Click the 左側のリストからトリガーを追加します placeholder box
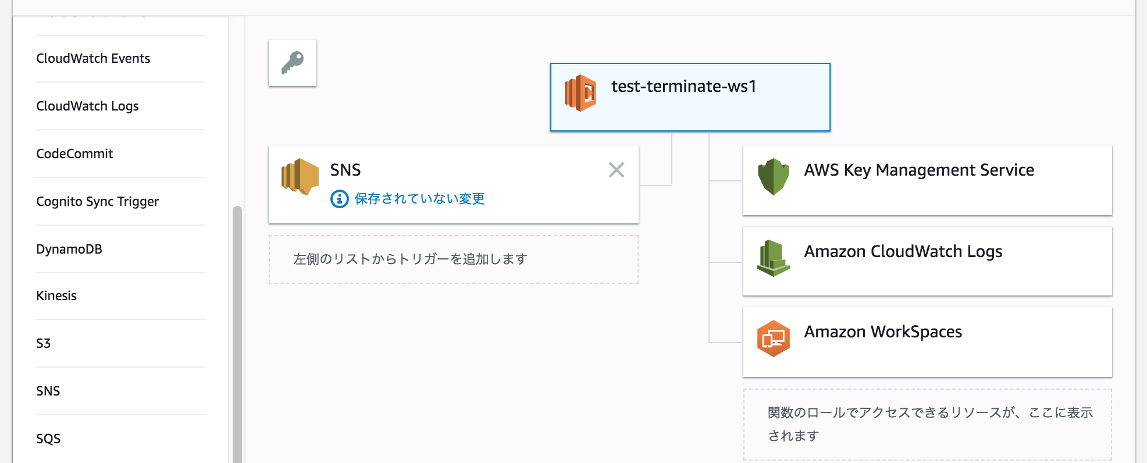 (454, 259)
